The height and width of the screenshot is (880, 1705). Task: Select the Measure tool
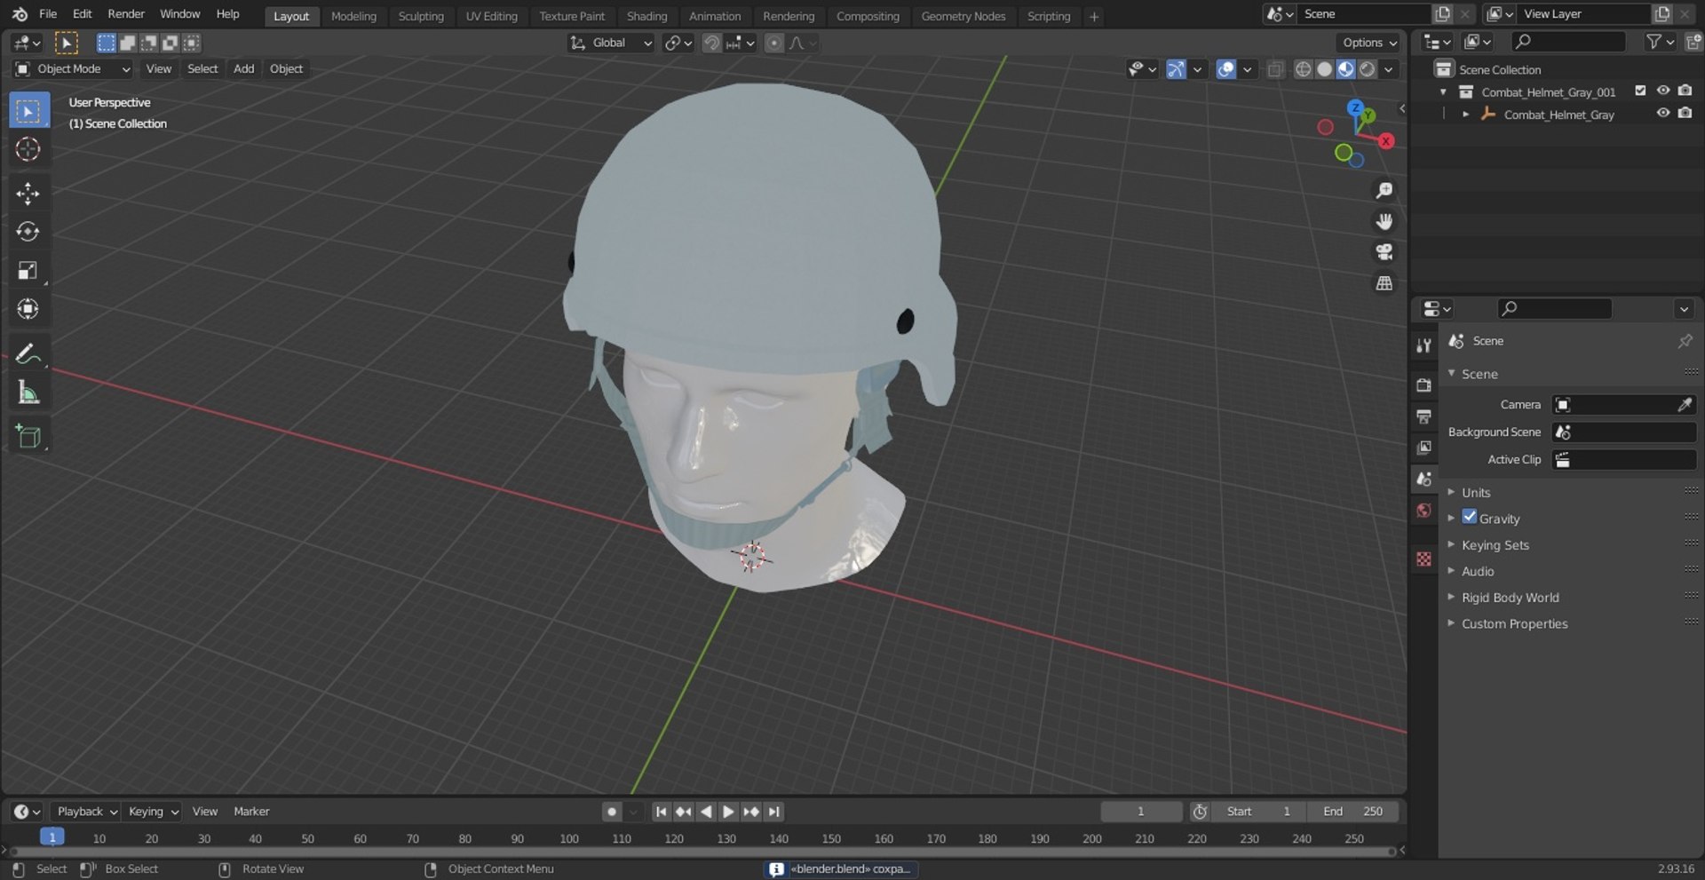point(28,392)
